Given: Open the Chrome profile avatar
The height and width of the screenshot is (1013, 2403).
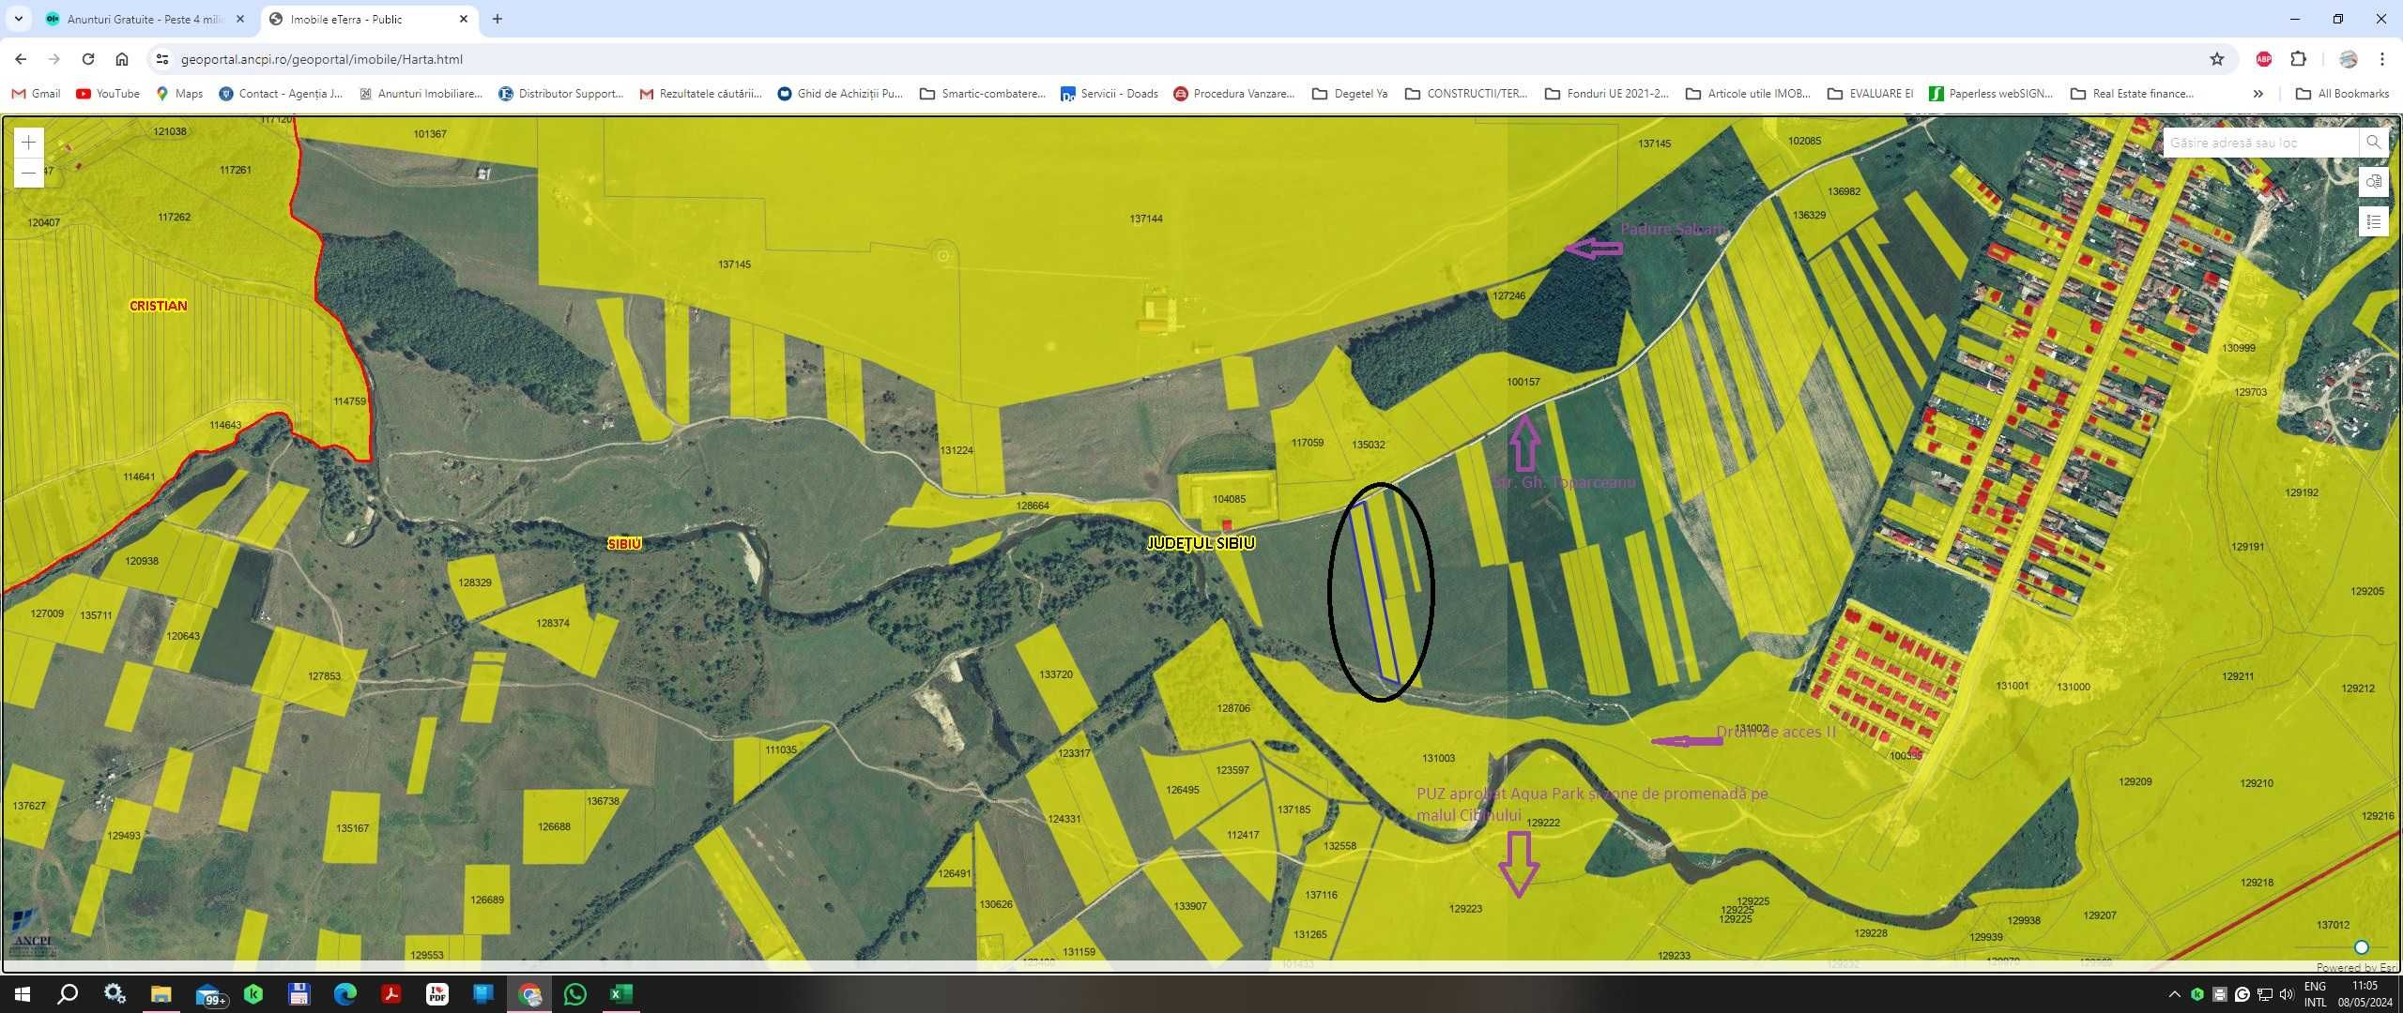Looking at the screenshot, I should coord(2349,59).
